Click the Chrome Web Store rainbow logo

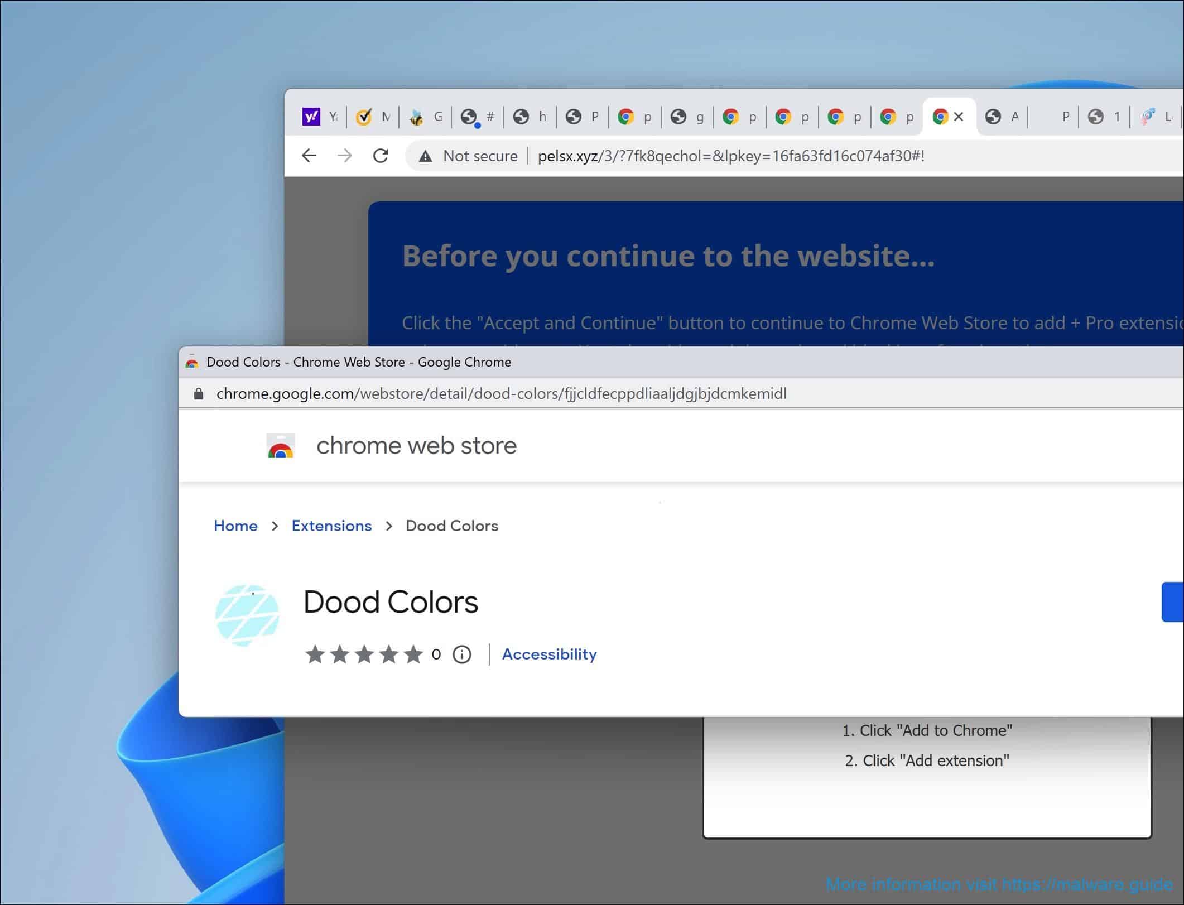tap(281, 446)
